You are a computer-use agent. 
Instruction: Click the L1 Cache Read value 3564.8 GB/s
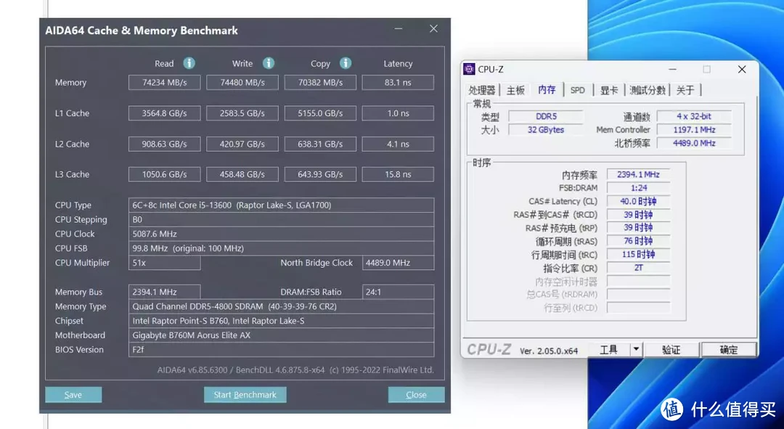pos(165,113)
